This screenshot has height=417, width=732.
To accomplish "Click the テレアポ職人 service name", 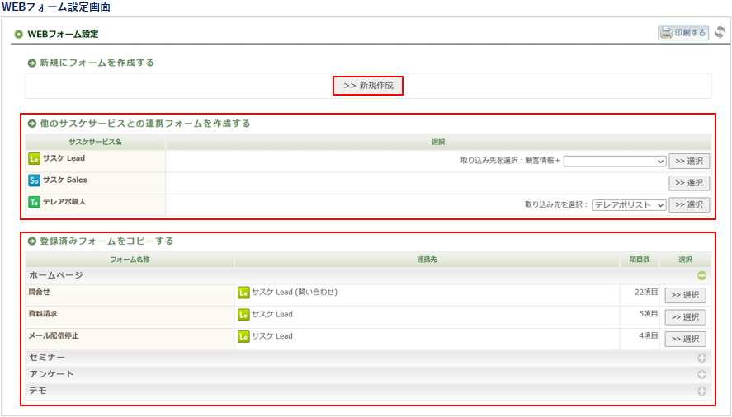I will 64,202.
